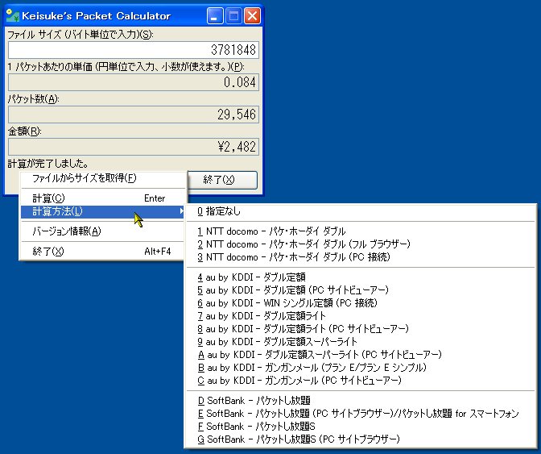
Task: Choose 終了(X) Alt+F4 in the context menu
Action: tap(103, 251)
